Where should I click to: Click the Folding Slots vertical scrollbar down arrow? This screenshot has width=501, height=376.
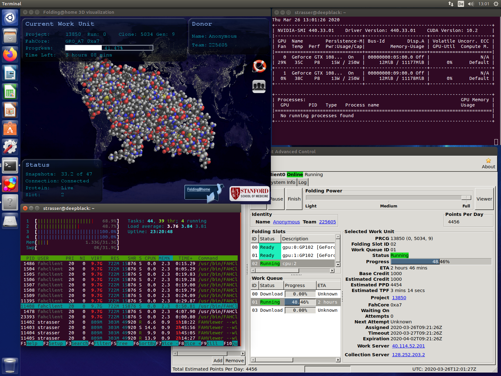coord(338,265)
